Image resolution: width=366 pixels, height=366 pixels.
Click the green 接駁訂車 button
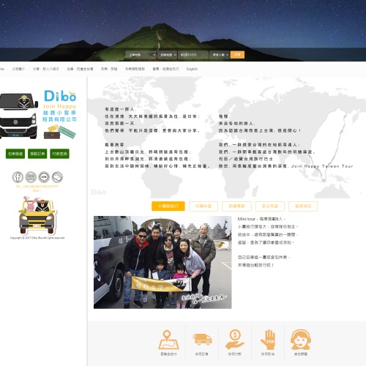(x=37, y=154)
